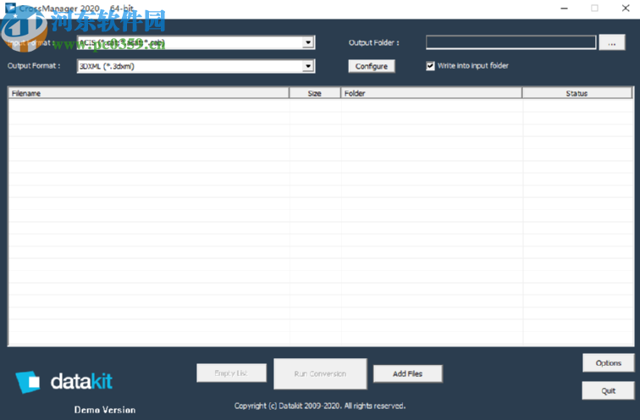Open the Output Format dropdown arrow
Image resolution: width=640 pixels, height=420 pixels.
[308, 66]
